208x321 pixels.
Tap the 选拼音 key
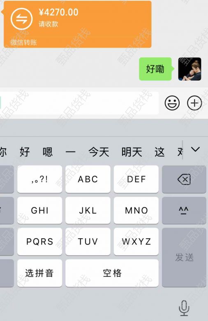tap(39, 273)
